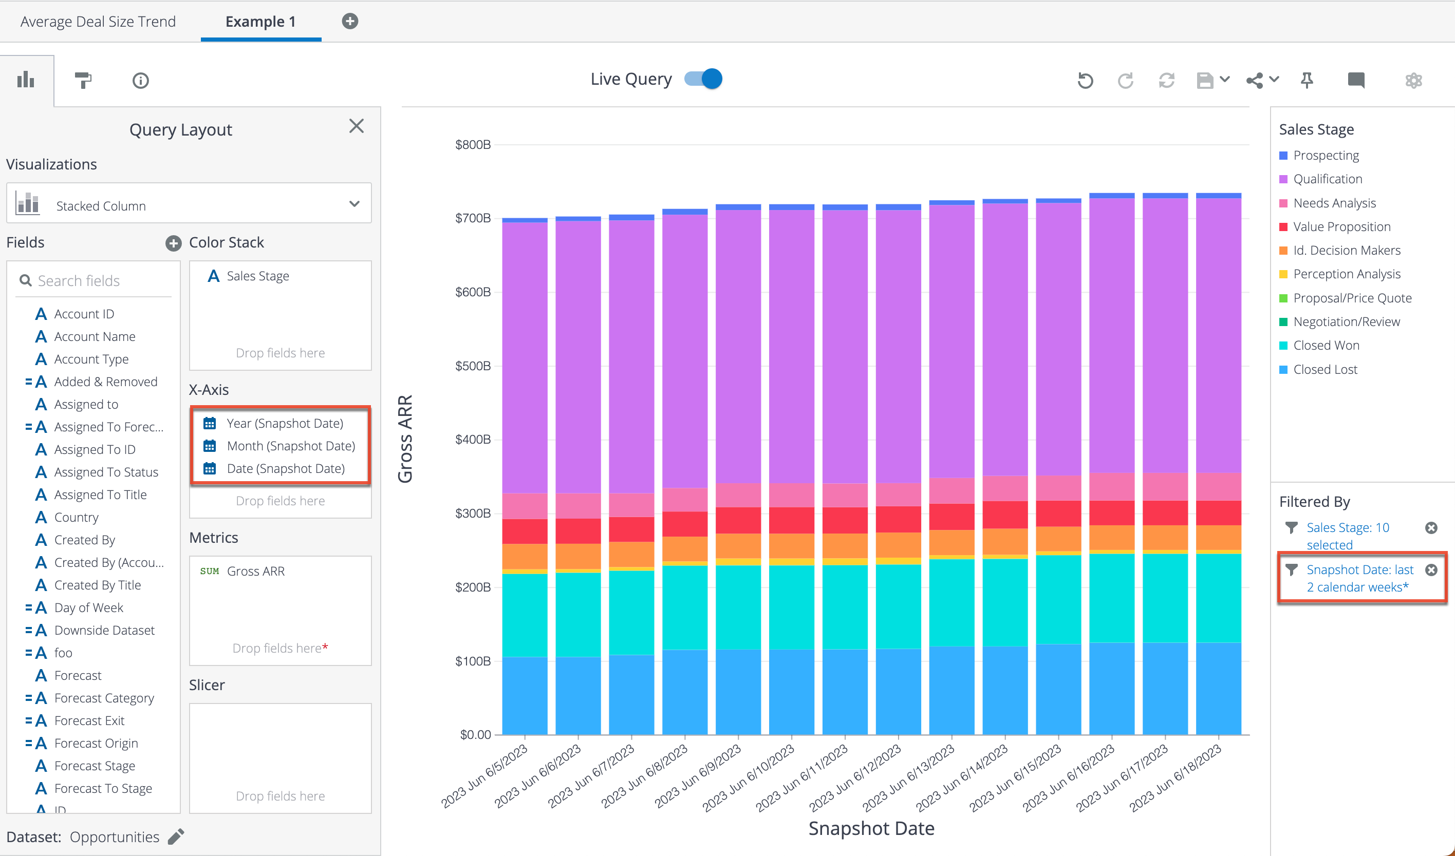Select the Forecast Category field

104,698
